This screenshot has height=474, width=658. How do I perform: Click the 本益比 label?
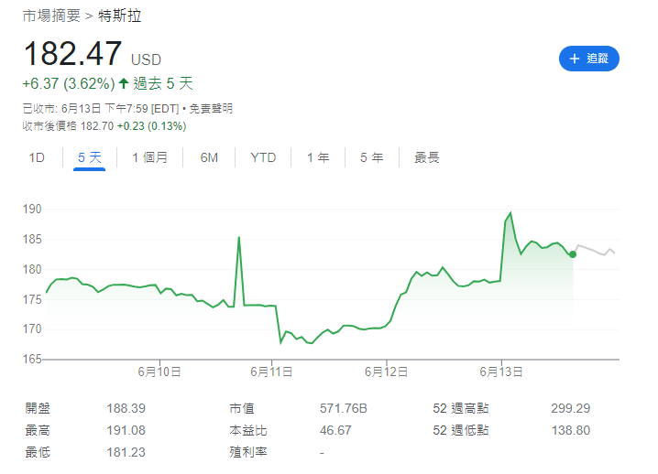click(x=248, y=430)
